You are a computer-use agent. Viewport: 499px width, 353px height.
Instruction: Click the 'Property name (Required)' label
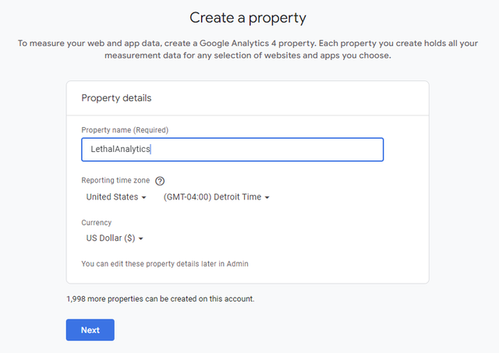point(125,130)
